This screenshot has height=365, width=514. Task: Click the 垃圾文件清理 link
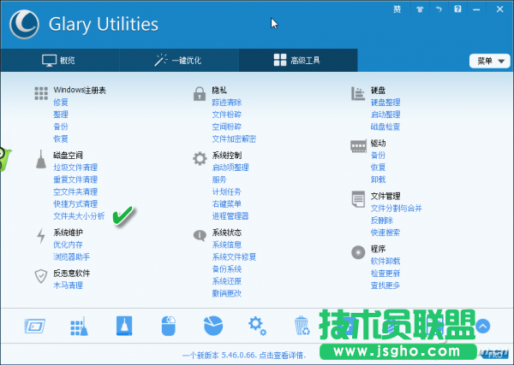75,168
